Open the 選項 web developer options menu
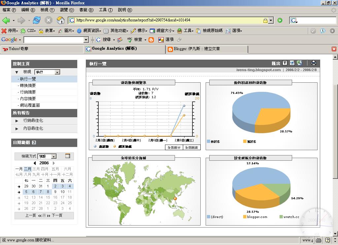 (234, 31)
